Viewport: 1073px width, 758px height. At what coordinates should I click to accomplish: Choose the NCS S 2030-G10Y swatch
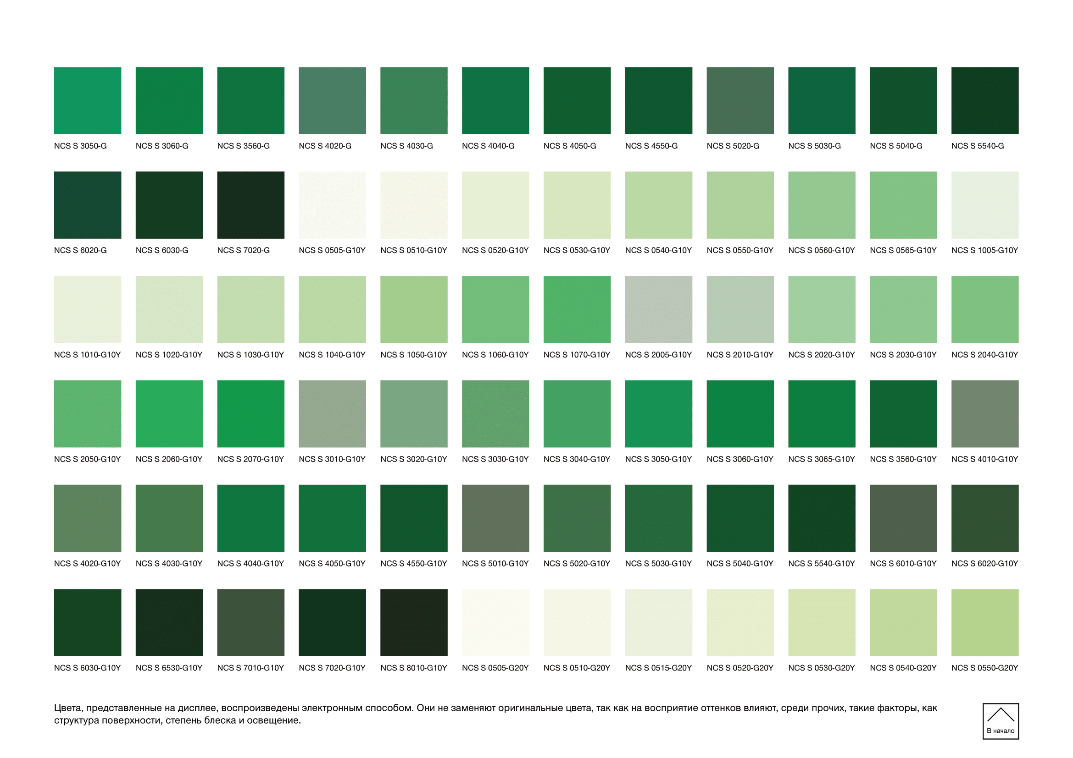(903, 309)
